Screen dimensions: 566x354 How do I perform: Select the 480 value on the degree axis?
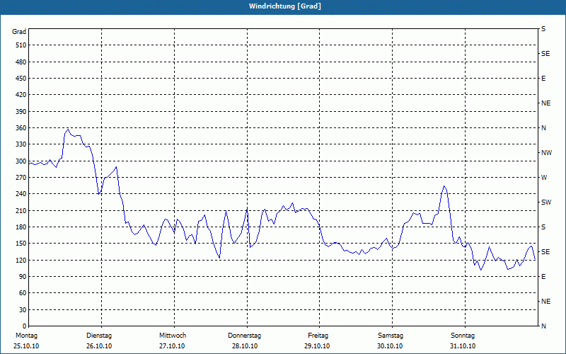coord(21,62)
